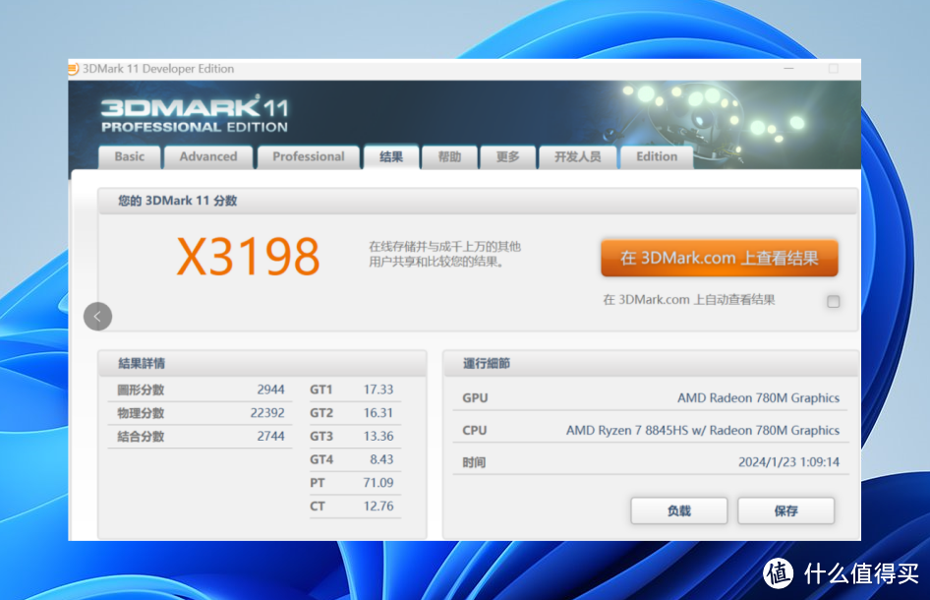Open the 开发人员 tab

coord(578,156)
